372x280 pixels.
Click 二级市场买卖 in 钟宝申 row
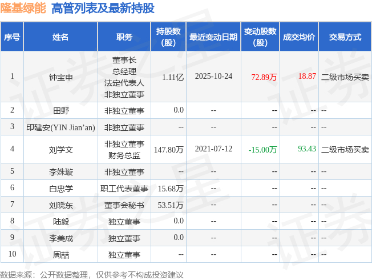click(345, 77)
